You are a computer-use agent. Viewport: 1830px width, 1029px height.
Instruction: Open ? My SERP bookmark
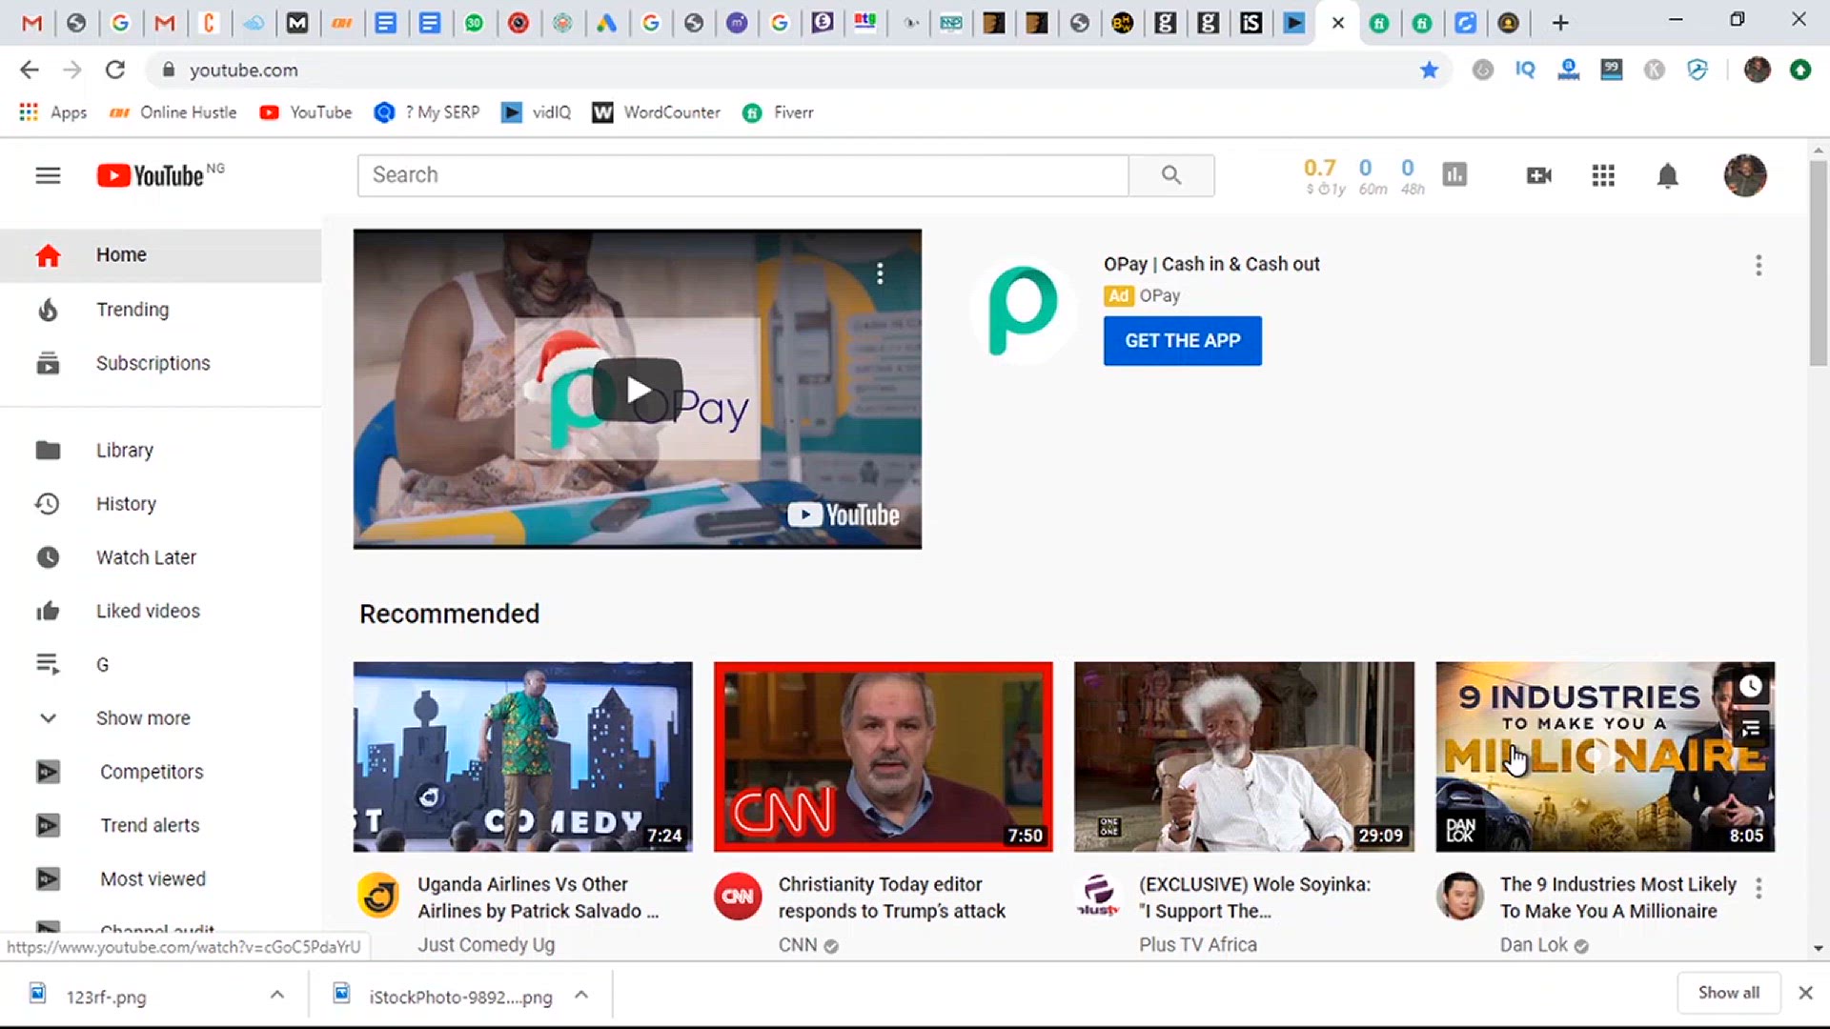coord(427,112)
